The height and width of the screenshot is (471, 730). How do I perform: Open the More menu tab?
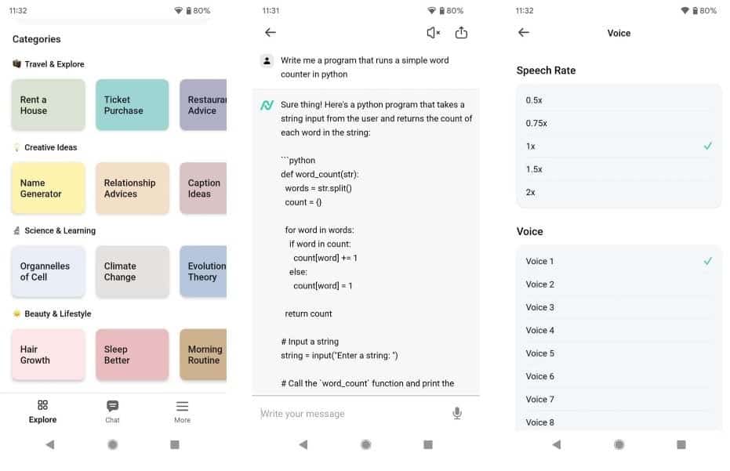tap(182, 411)
